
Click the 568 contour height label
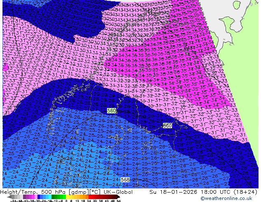click(125, 180)
